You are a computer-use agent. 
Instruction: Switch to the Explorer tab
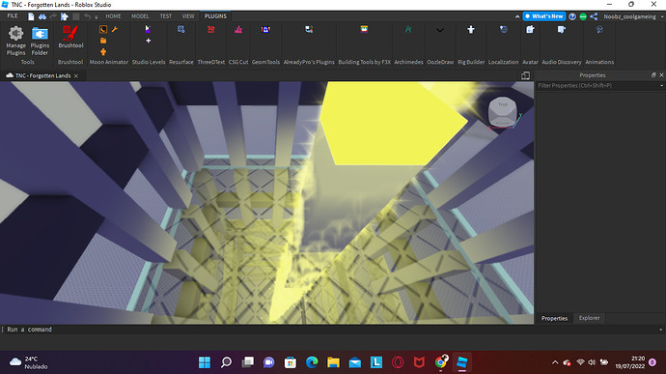click(589, 318)
